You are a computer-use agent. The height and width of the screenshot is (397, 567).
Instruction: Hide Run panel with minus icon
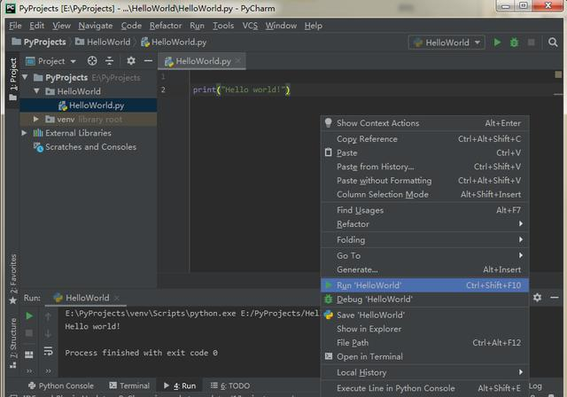555,298
